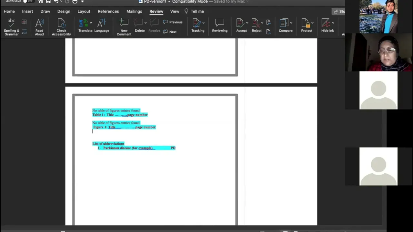The image size is (413, 232).
Task: Switch to the Design tab
Action: [64, 11]
